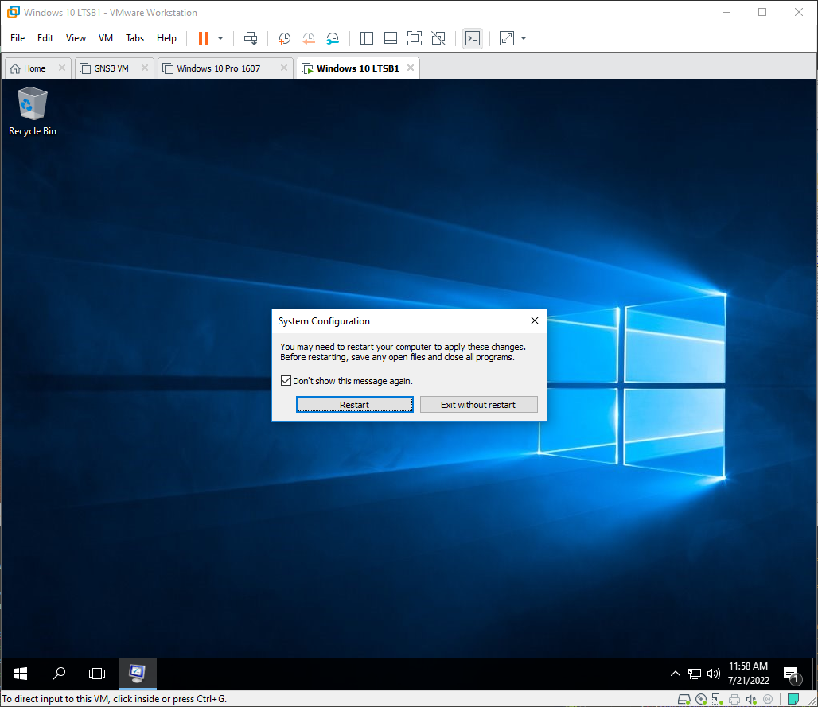Click the System Configuration taskbar icon
Screen dimensions: 818x707
click(137, 674)
